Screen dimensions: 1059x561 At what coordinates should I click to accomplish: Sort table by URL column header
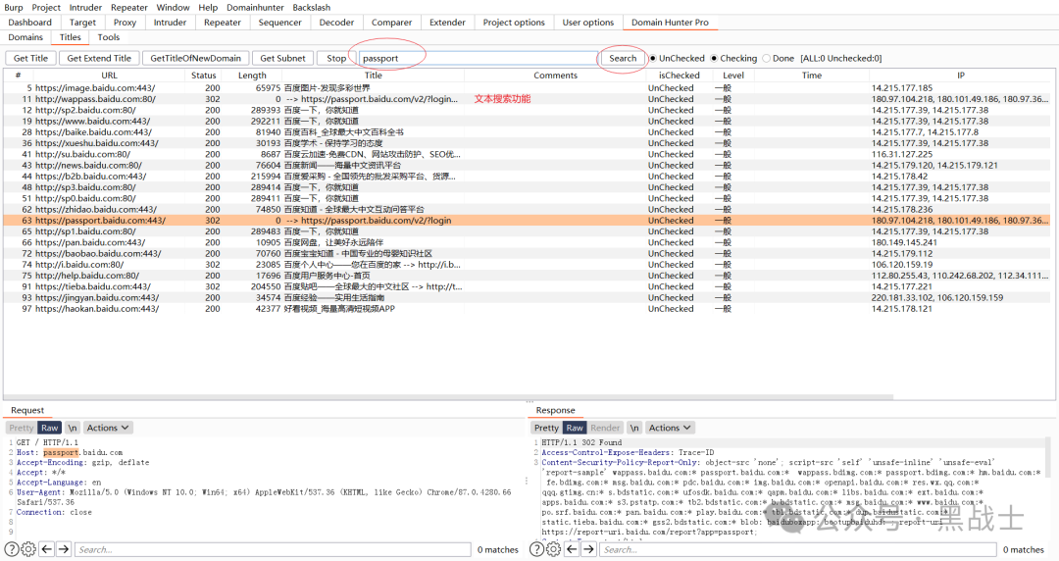(x=109, y=75)
